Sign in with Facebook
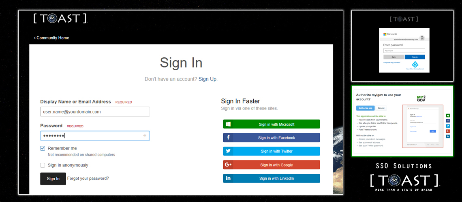Screen dimensions: 462x202 click(272, 138)
